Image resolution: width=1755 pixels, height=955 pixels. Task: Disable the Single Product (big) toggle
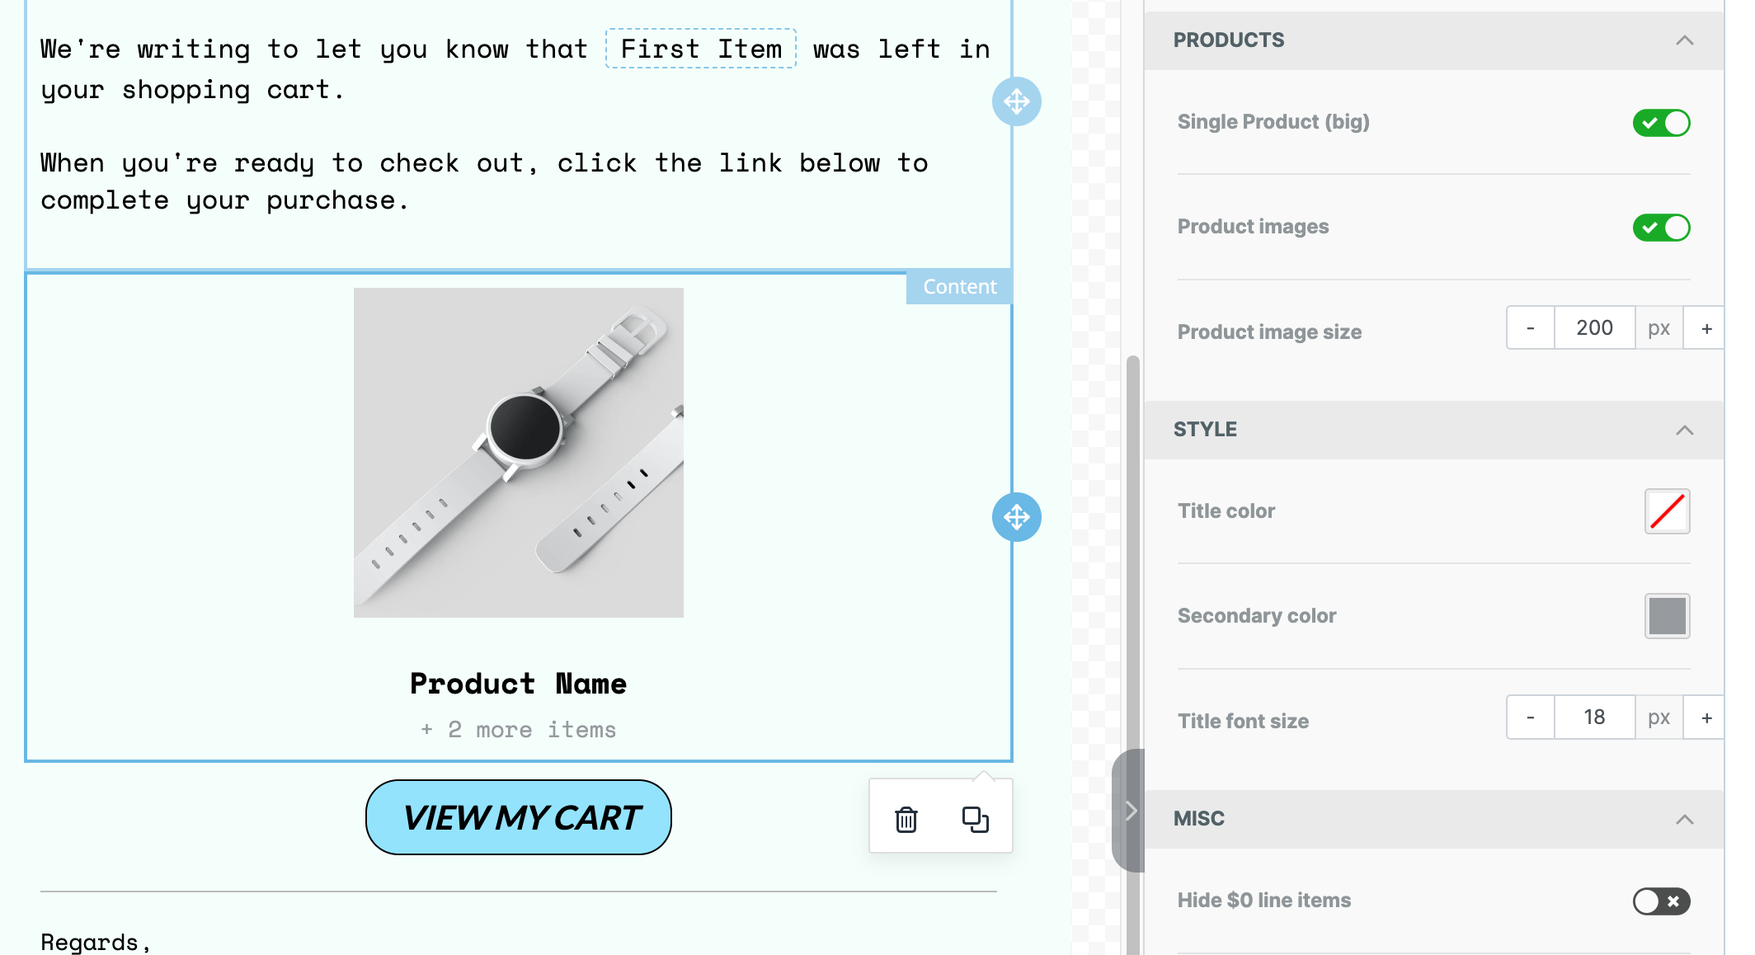click(x=1660, y=122)
